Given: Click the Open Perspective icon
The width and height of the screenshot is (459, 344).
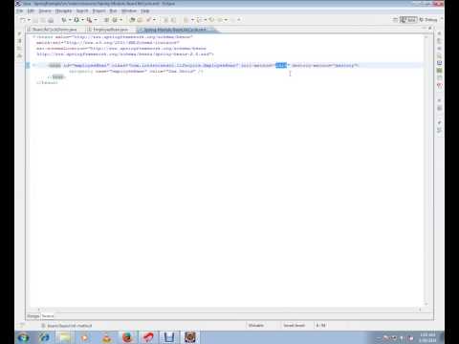Looking at the screenshot, I should coord(395,20).
